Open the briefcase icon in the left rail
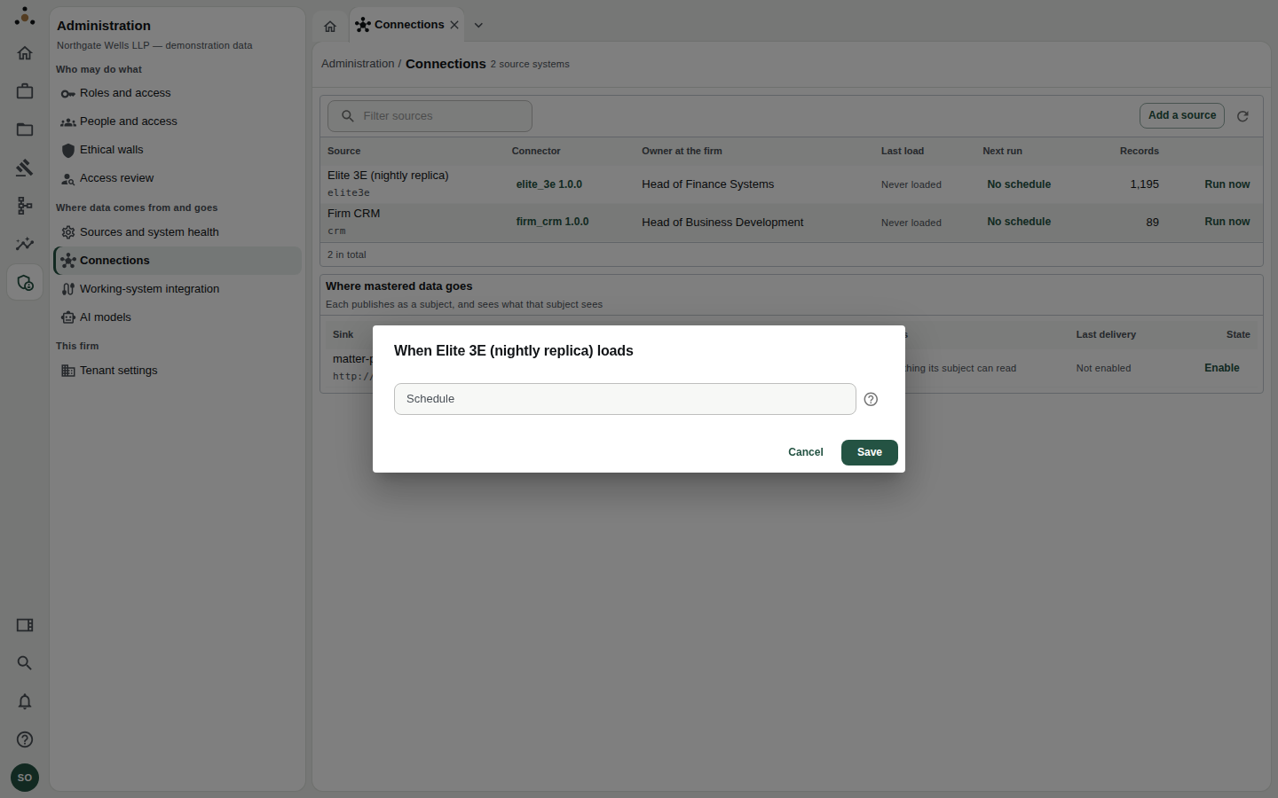 click(25, 91)
